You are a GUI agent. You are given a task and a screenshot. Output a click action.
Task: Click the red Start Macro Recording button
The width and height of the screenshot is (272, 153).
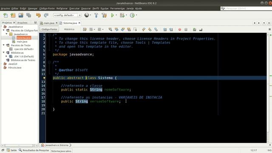180,30
